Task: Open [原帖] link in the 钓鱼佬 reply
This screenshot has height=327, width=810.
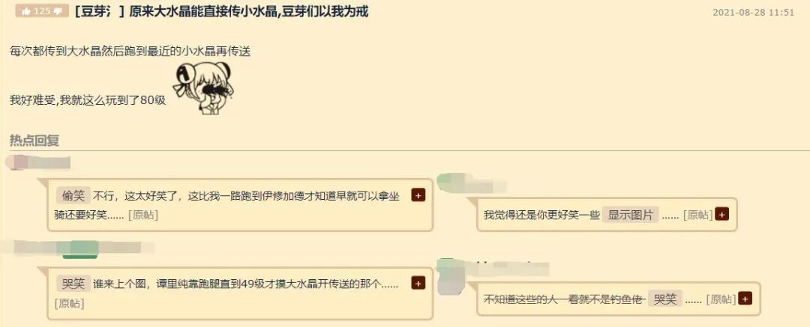Action: (x=721, y=299)
